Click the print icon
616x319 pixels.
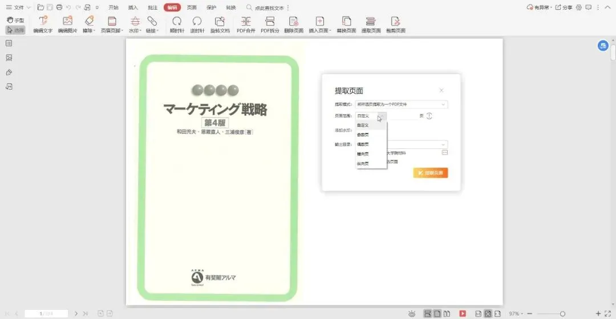coord(59,7)
